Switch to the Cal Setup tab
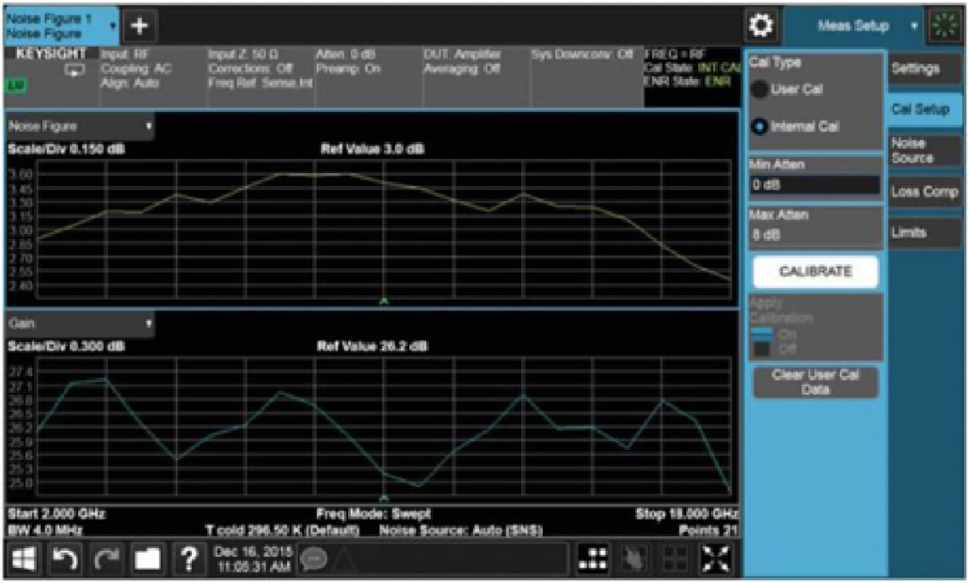This screenshot has height=583, width=969. (924, 109)
